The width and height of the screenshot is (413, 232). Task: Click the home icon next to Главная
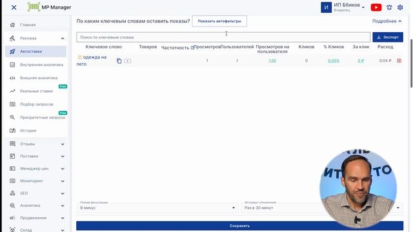[x=12, y=24]
